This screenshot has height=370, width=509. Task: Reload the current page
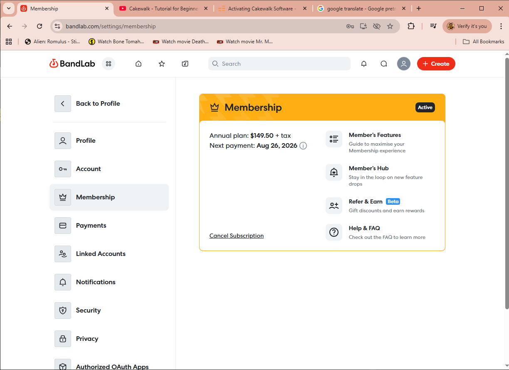40,26
